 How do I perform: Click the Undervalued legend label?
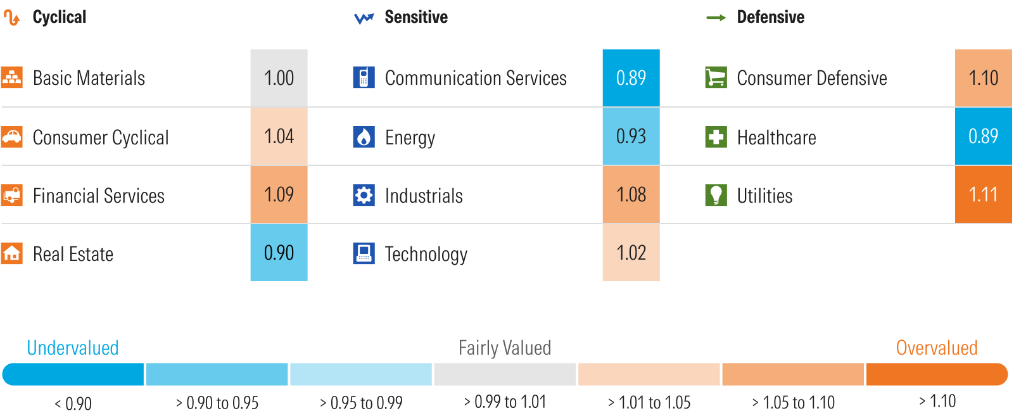click(x=73, y=348)
